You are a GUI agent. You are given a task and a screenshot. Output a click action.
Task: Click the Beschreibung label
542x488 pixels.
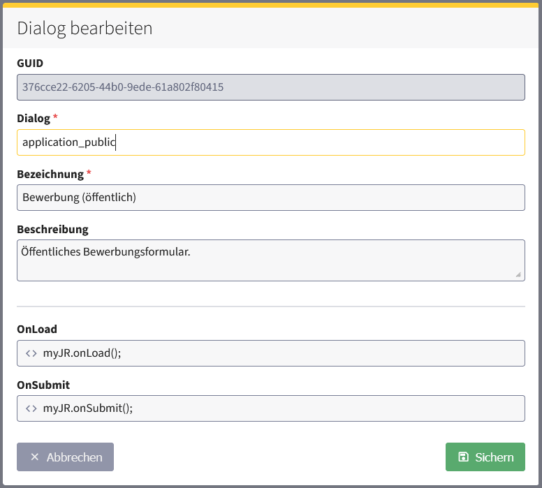[x=52, y=230]
